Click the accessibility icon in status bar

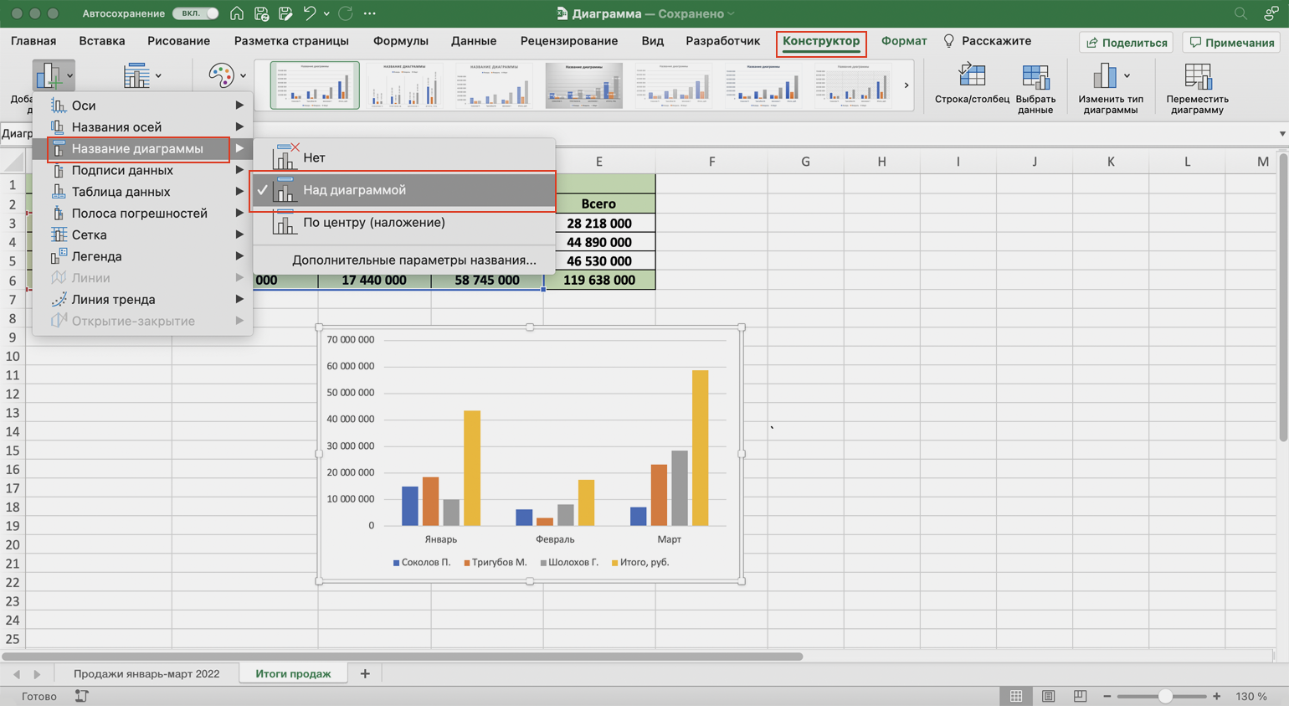[x=81, y=697]
